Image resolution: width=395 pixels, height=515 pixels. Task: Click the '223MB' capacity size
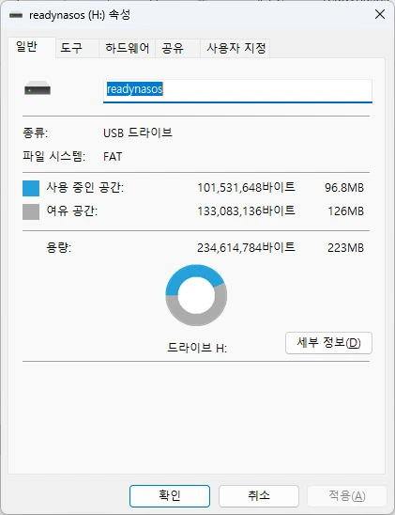click(x=346, y=248)
